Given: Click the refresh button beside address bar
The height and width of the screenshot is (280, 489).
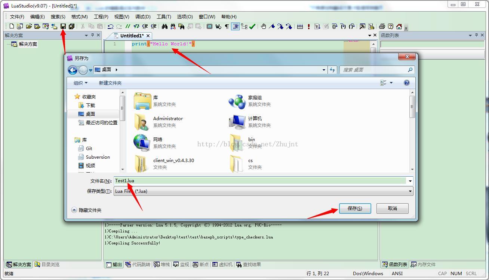Looking at the screenshot, I should tap(332, 70).
